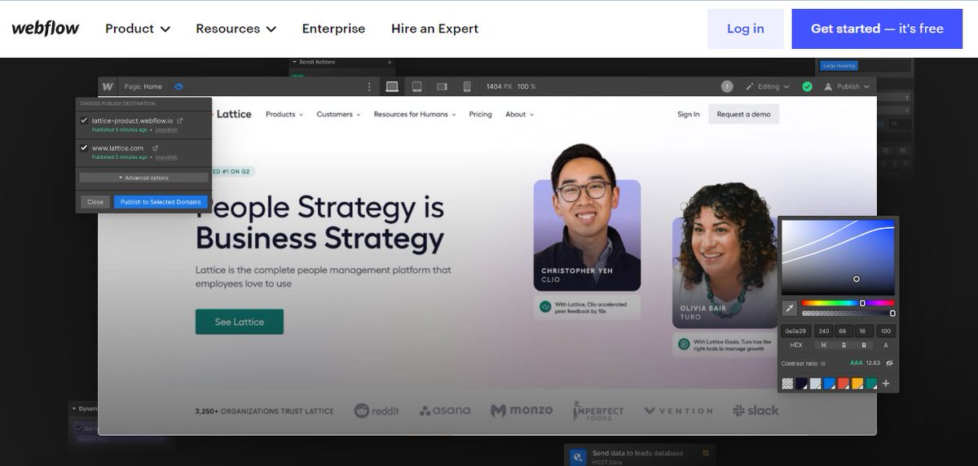Open Hire an Expert in Webflow header
Screen dimensions: 978x466
coord(434,29)
